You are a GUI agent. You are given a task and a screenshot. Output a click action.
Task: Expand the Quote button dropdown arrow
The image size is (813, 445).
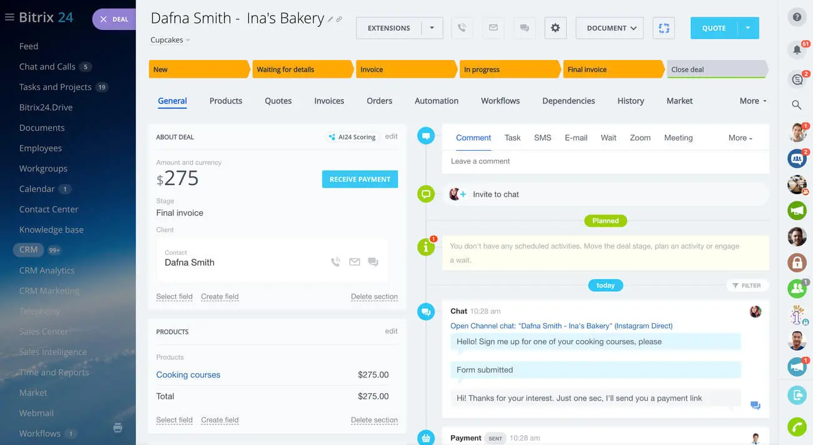point(748,28)
